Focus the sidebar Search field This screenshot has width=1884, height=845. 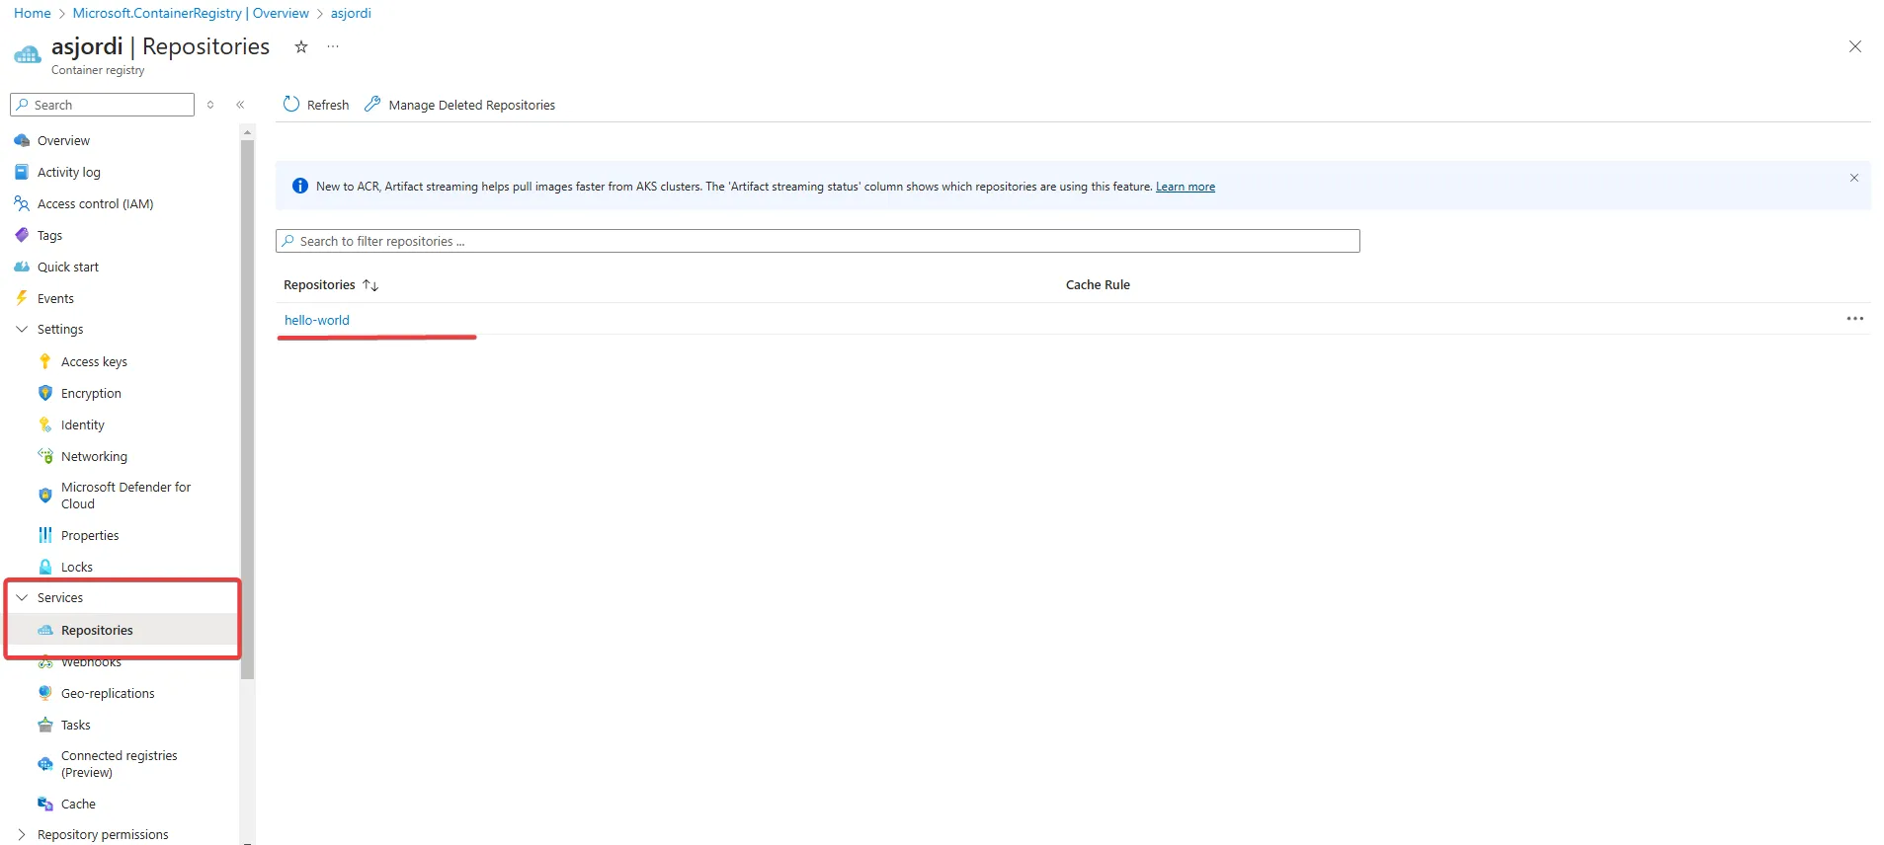coord(103,105)
